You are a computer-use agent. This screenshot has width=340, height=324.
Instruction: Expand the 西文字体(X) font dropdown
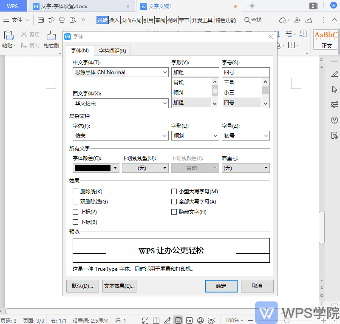165,103
